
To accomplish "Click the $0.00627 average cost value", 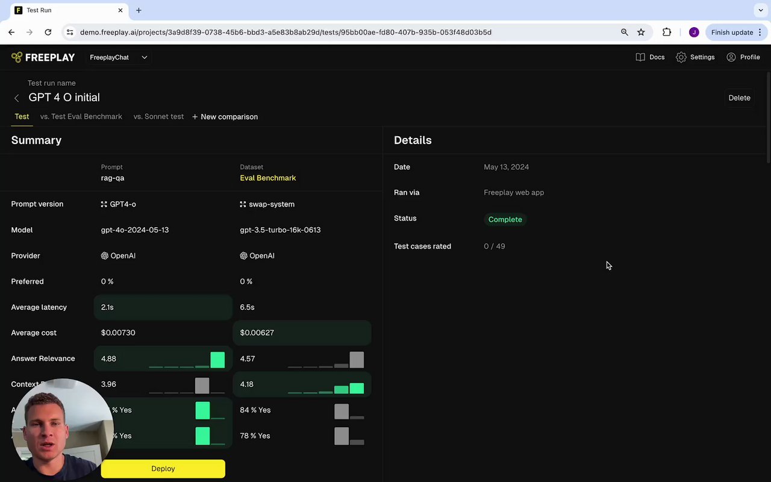I will (x=257, y=333).
